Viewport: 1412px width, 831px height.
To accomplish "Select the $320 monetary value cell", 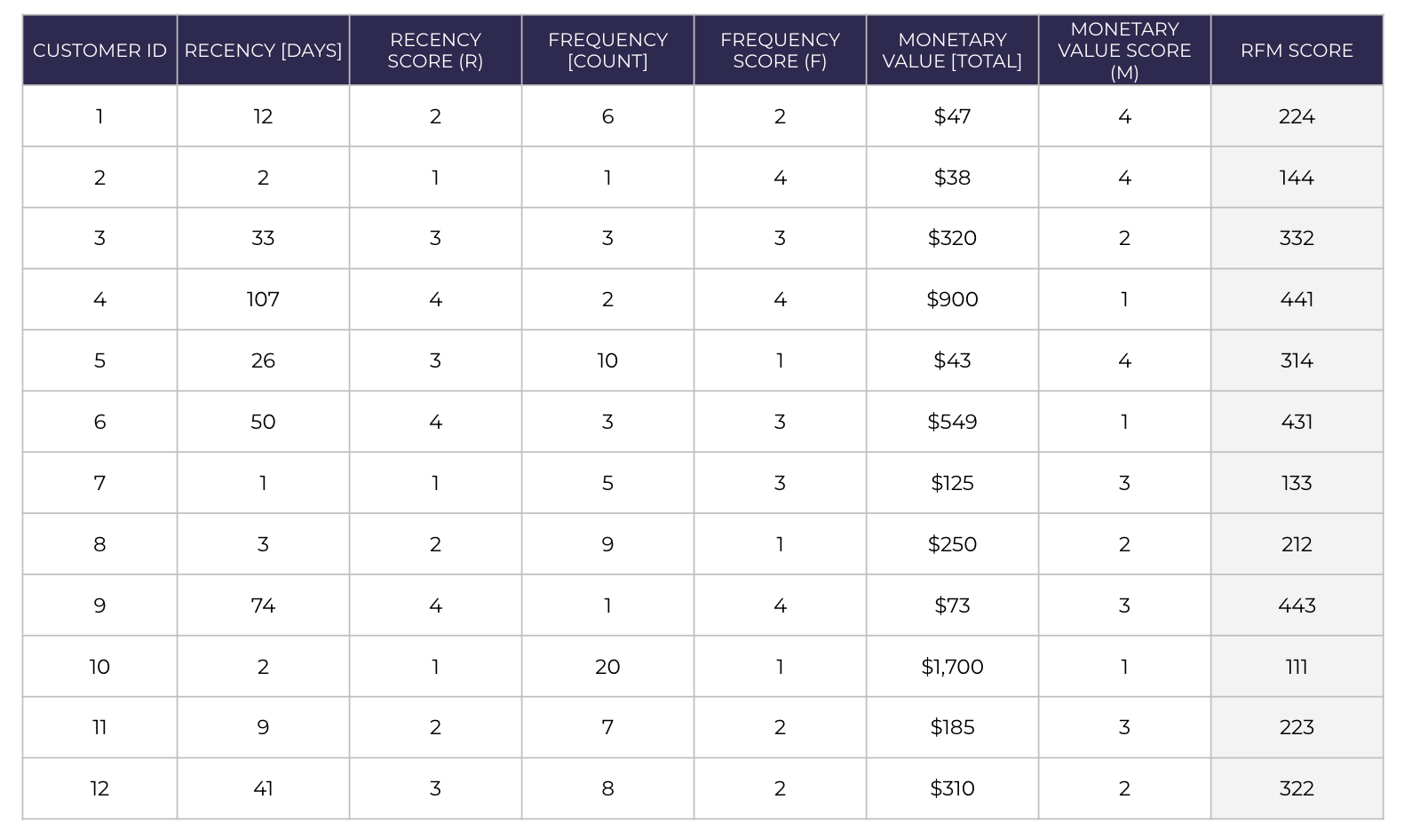I will (x=952, y=238).
